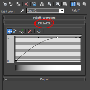Click Delete Point red X in curve toolbar

tap(30, 31)
